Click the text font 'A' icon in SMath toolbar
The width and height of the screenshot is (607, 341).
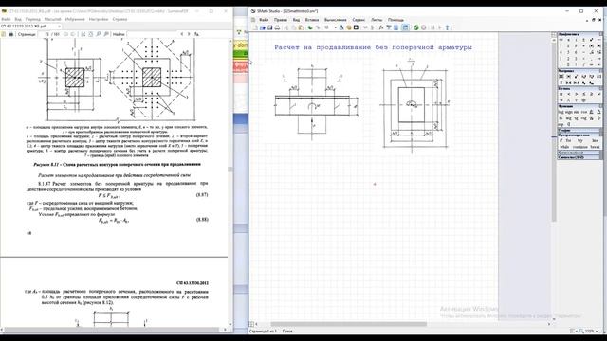(x=341, y=27)
